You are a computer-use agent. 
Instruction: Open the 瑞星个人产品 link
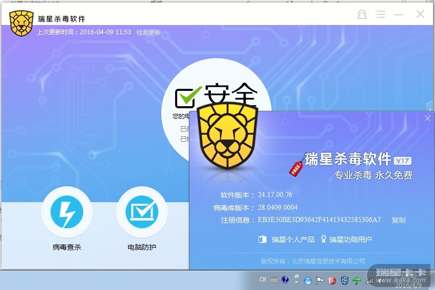pos(293,239)
